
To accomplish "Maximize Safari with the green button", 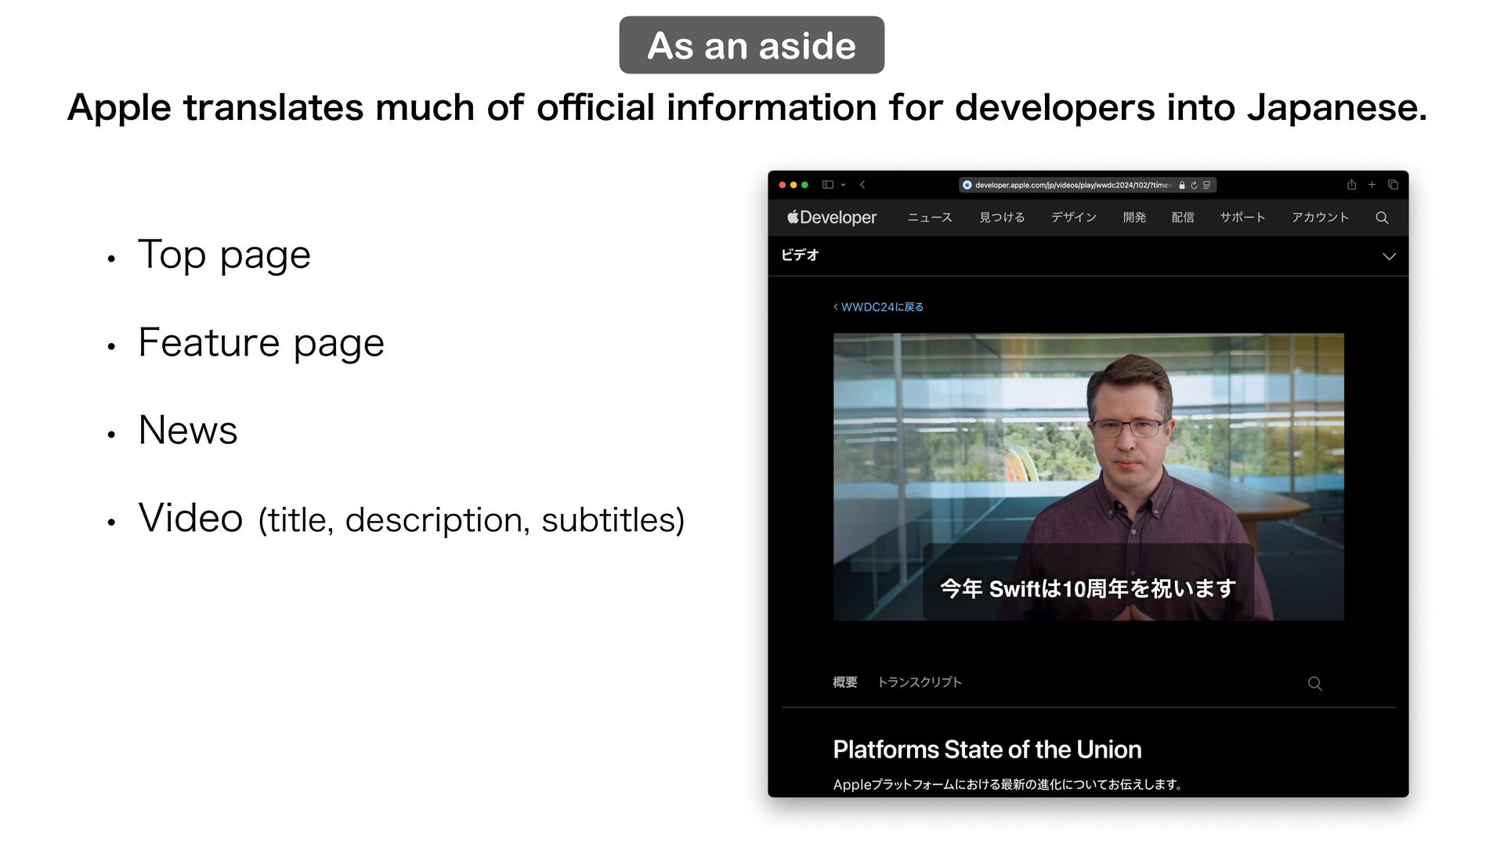I will pos(804,185).
